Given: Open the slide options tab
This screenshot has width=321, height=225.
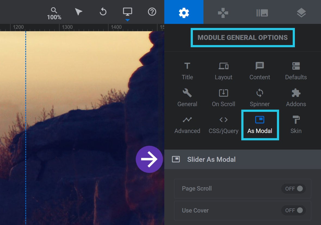Looking at the screenshot, I should 262,13.
